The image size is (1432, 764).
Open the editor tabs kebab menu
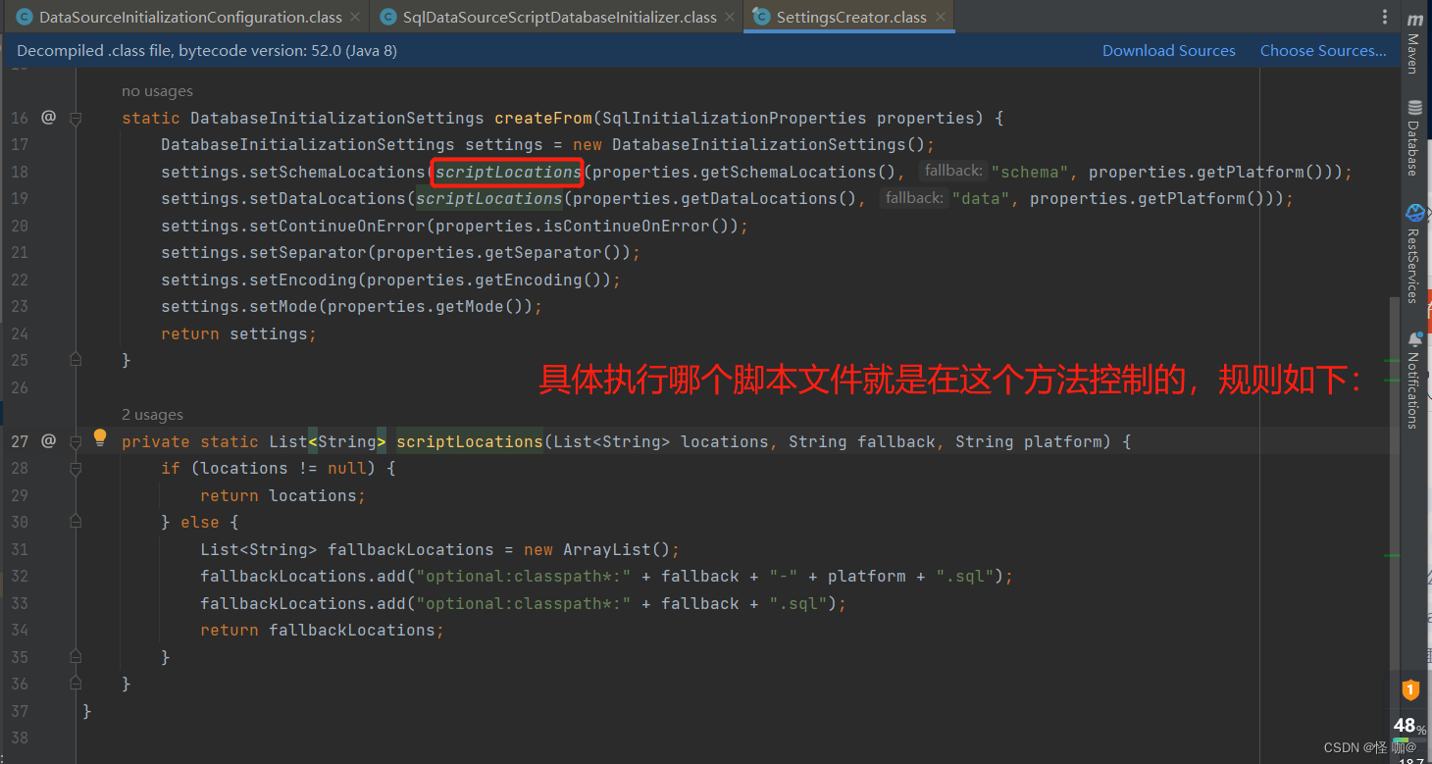(1385, 17)
